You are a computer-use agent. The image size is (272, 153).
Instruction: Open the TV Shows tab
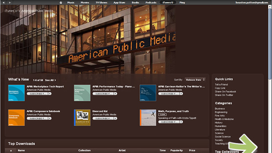point(101,3)
